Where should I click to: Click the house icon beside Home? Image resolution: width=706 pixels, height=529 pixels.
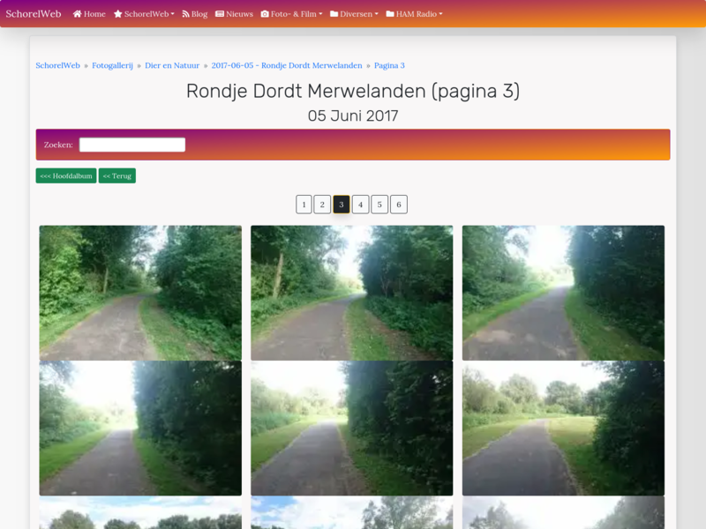tap(77, 14)
